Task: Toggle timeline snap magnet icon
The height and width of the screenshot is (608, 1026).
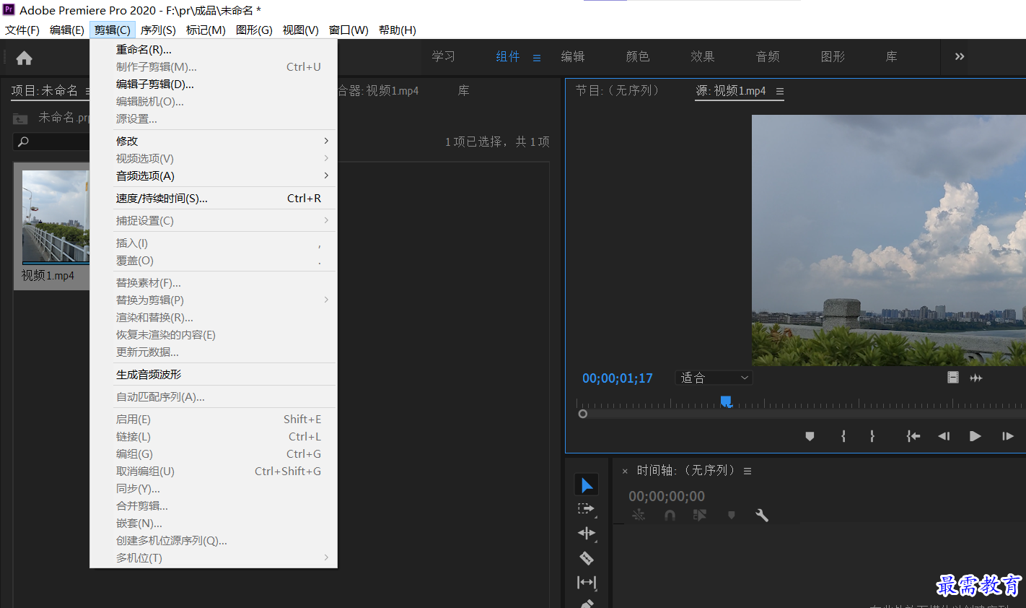Action: pos(670,515)
